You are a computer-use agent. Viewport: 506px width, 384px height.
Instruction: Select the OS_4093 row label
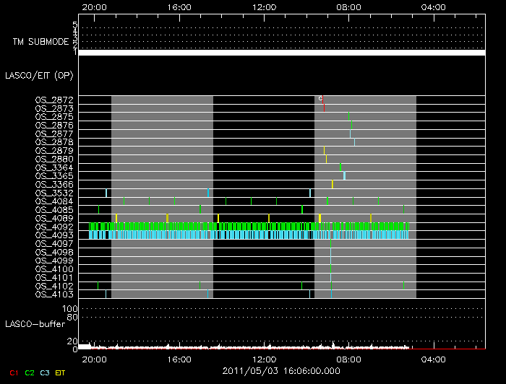click(x=54, y=235)
